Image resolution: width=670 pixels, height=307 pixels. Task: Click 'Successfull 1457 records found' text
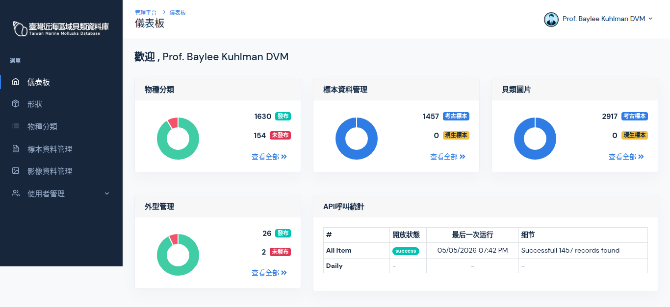[570, 250]
